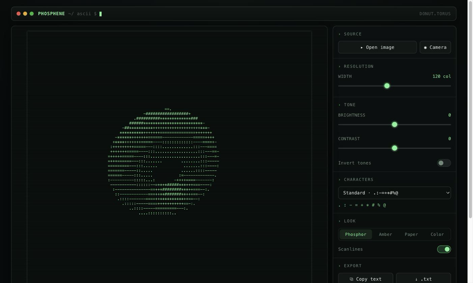473x283 pixels.
Task: Click the '120 col' width value
Action: pyautogui.click(x=442, y=76)
